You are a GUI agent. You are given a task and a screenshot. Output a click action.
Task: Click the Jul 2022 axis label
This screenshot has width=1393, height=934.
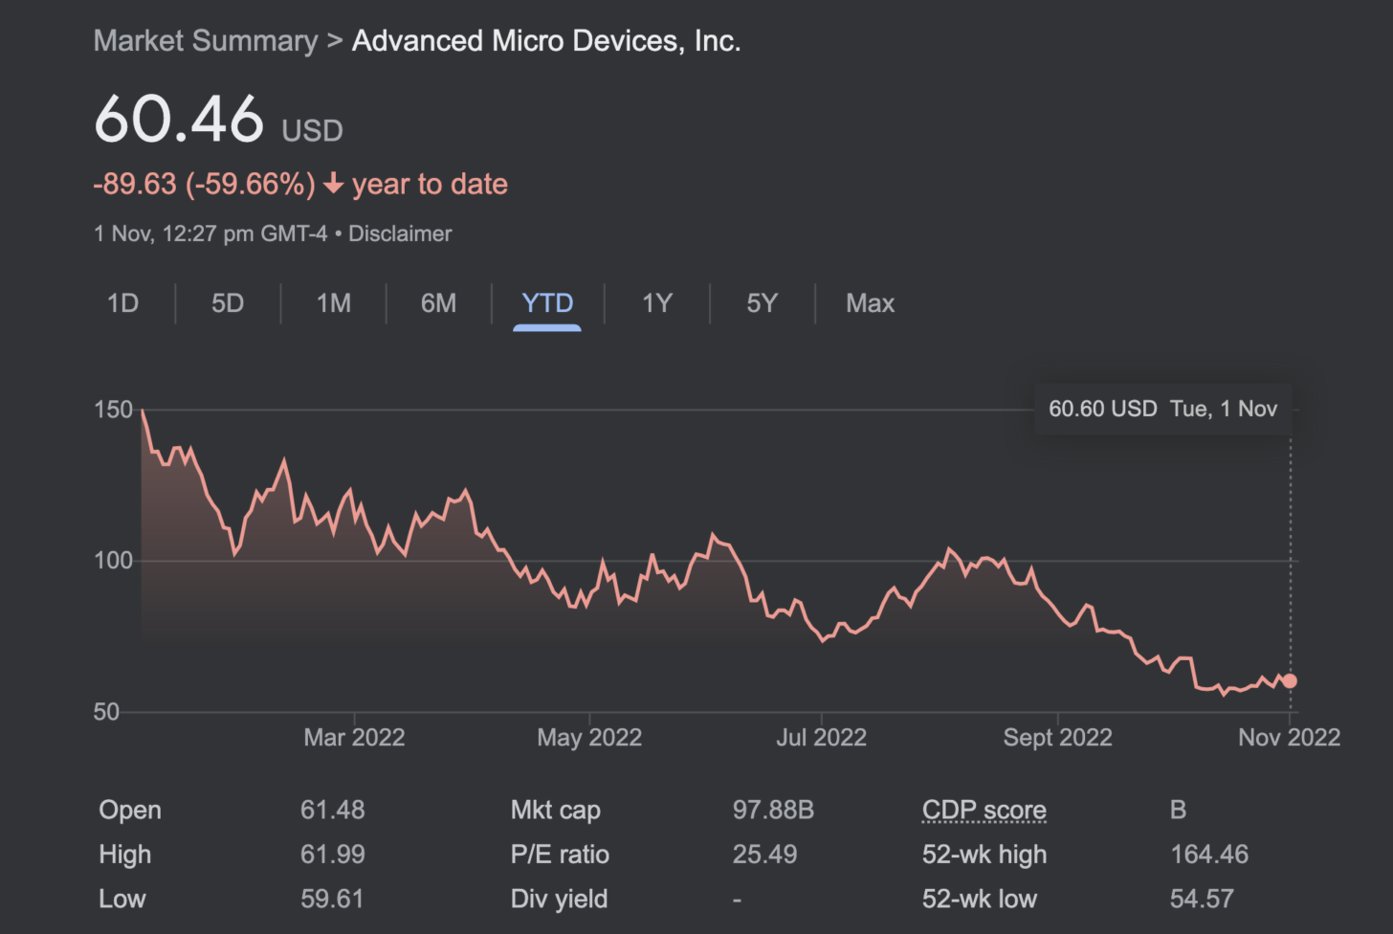tap(821, 737)
